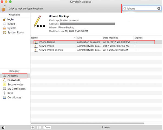Click inside the iphone search field
Screen dimensions: 163x130
click(142, 8)
